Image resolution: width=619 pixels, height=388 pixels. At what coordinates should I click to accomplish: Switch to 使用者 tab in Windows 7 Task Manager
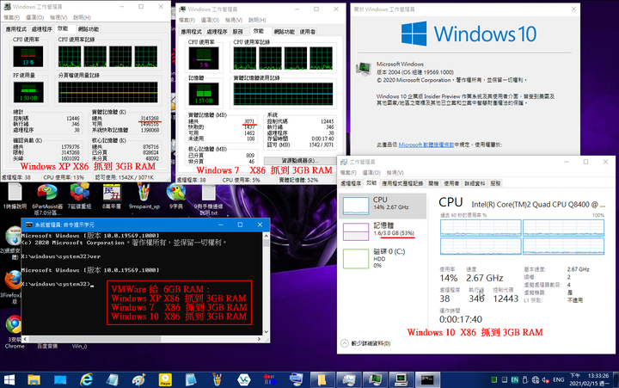308,32
